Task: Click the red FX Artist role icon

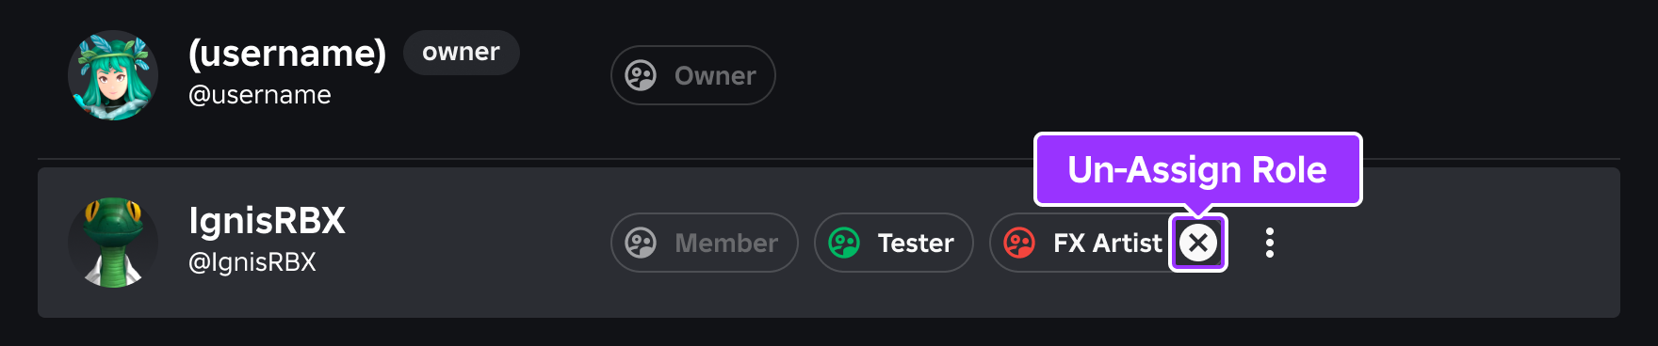Action: (x=1019, y=243)
